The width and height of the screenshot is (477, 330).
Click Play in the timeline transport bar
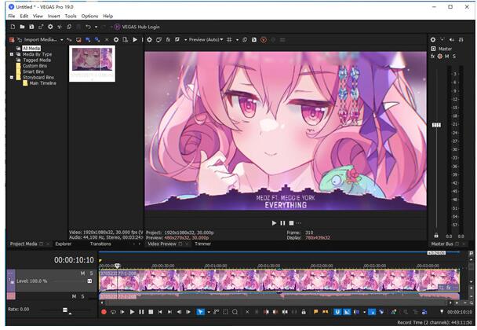(132, 312)
